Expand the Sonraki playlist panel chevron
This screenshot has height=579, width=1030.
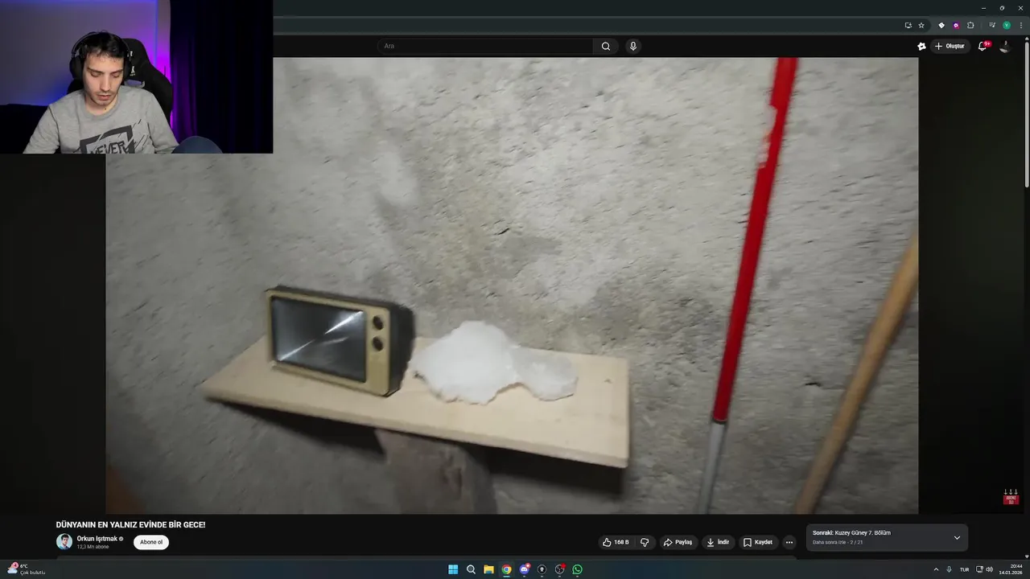click(957, 537)
